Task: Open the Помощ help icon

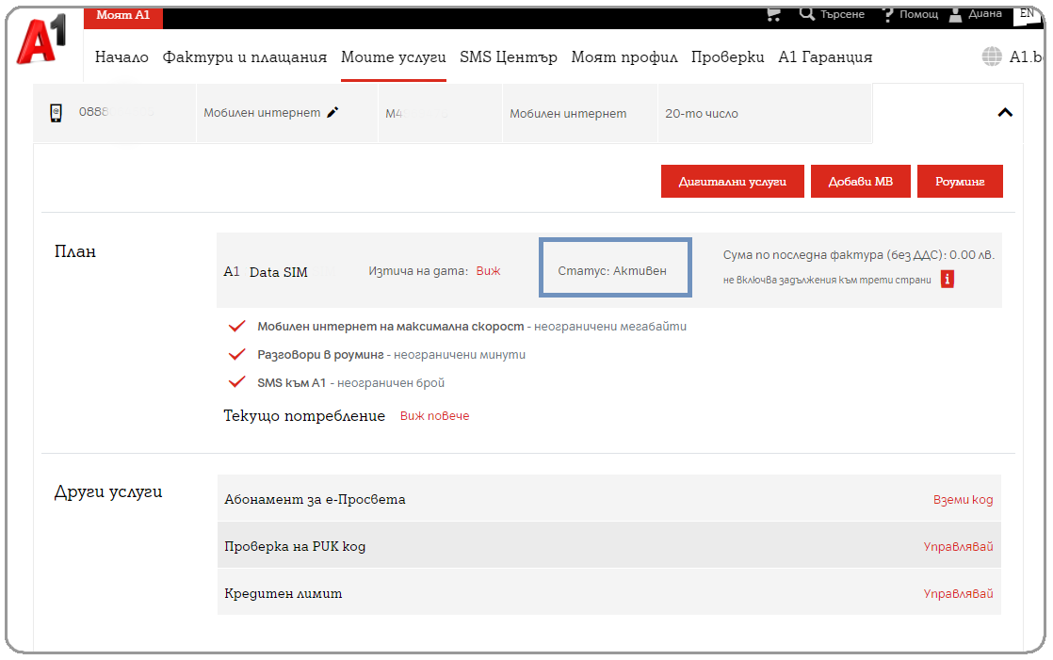Action: 888,14
